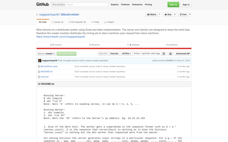This screenshot has width=228, height=142.
Task: Open Features in the top navigation
Action: pyautogui.click(x=125, y=5)
